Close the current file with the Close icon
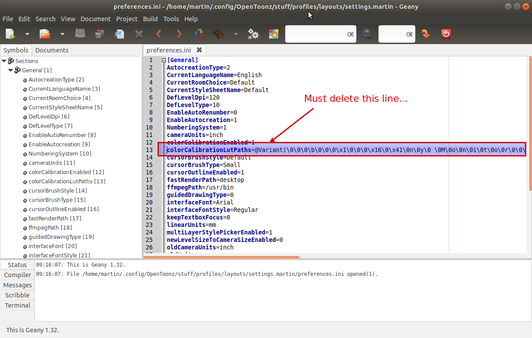 click(138, 34)
